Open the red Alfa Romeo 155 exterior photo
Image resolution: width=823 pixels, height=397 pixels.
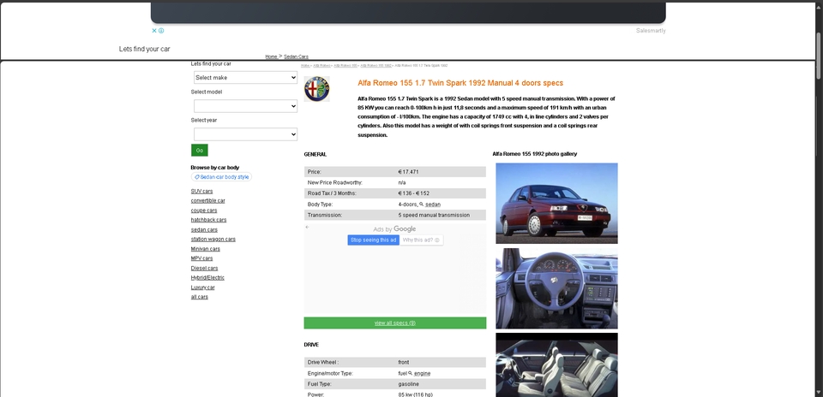(556, 204)
